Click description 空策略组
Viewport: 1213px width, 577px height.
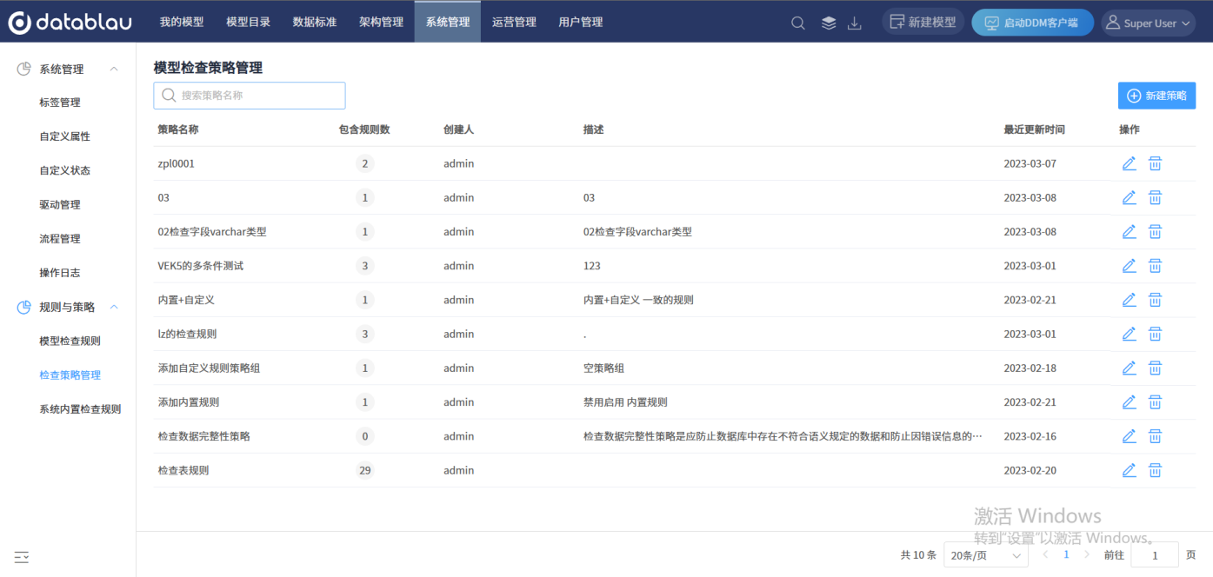(603, 368)
